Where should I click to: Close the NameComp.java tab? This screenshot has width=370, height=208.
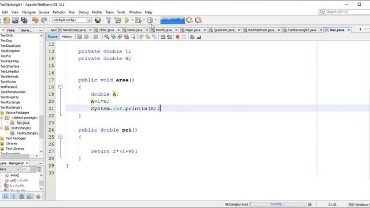coord(90,30)
